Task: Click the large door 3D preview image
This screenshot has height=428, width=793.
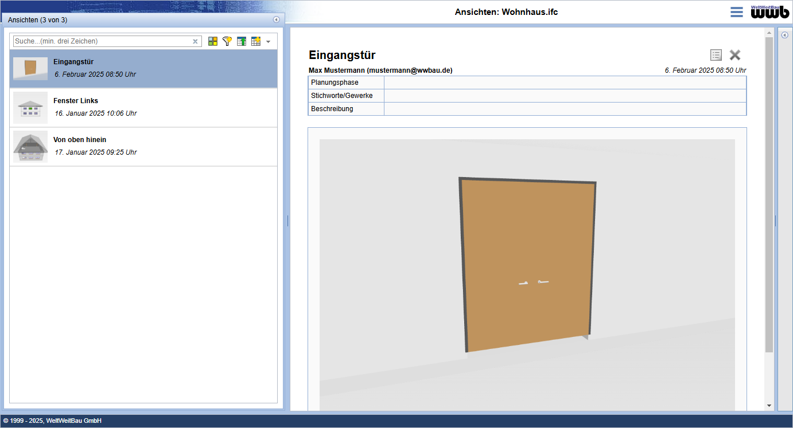Action: (x=527, y=275)
